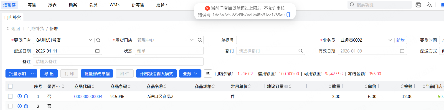Click the A进口区商品2 product name cell

pyautogui.click(x=160, y=97)
